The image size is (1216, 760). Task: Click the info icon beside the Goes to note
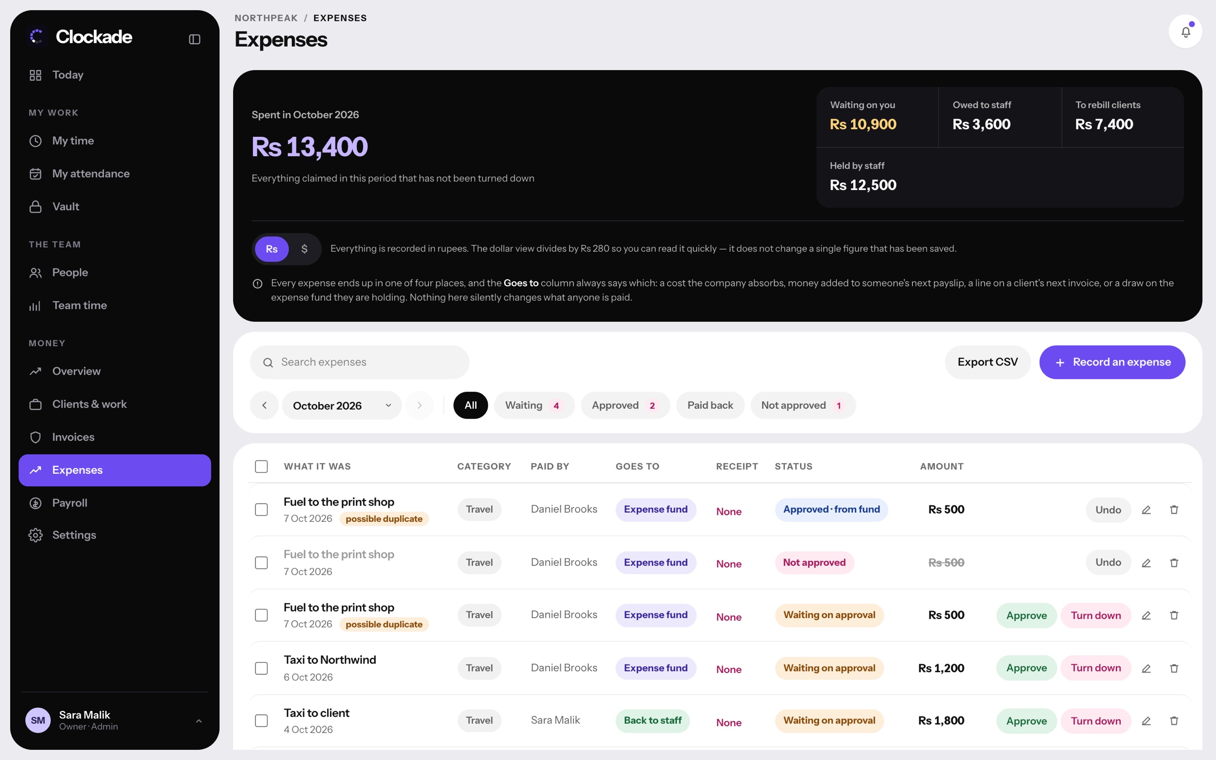tap(257, 284)
